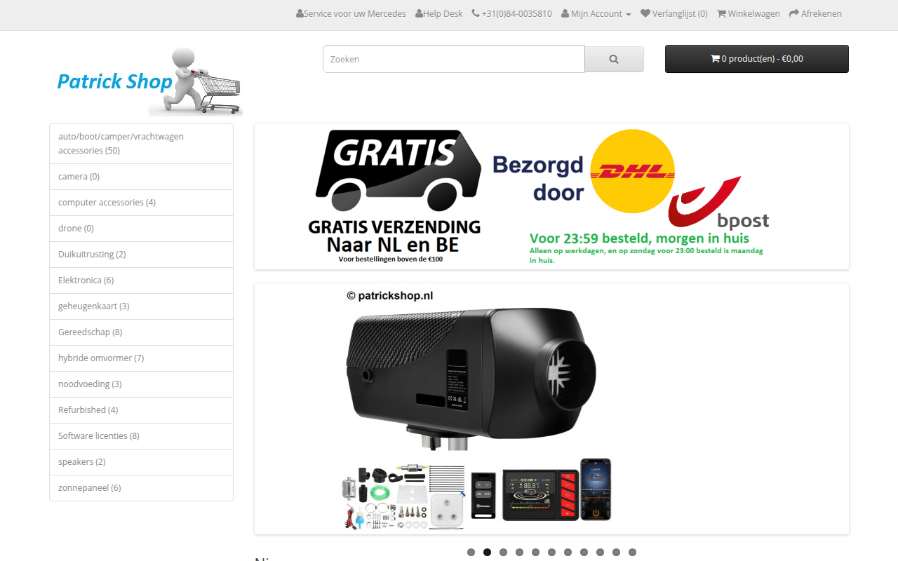This screenshot has width=898, height=561.
Task: Go to Winkelwagen in top bar
Action: coord(749,13)
